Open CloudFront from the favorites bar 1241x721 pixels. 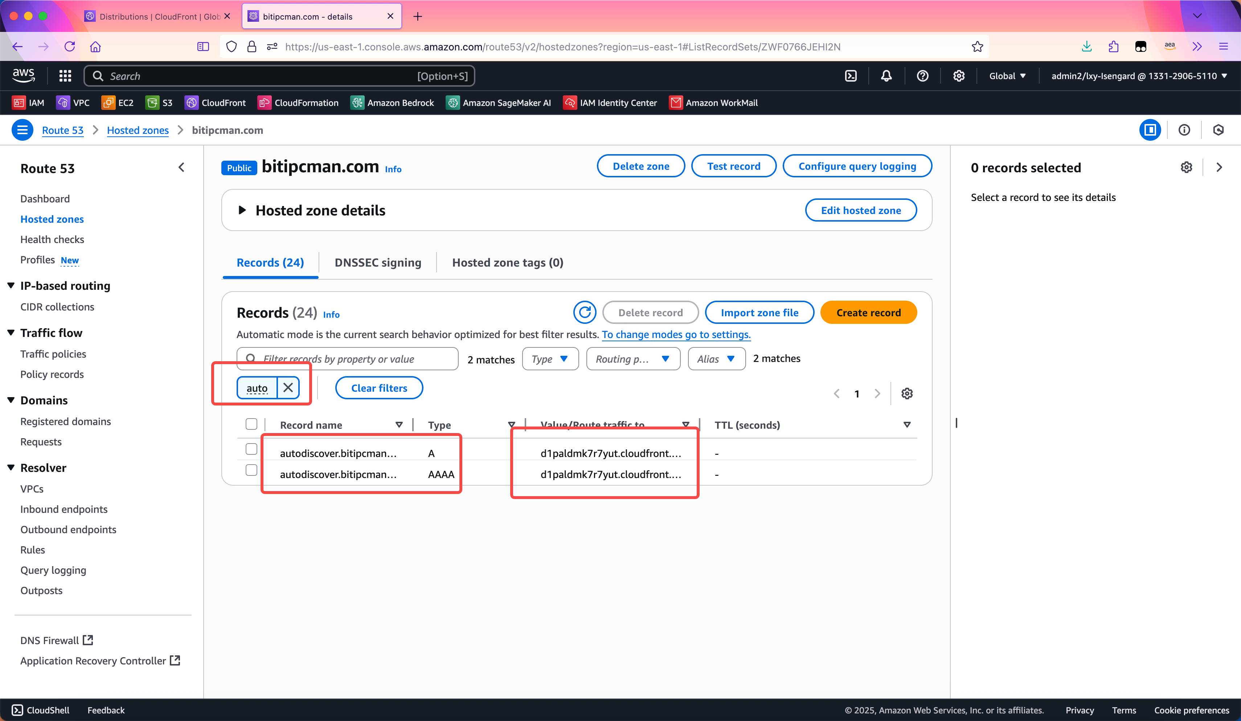pyautogui.click(x=215, y=103)
